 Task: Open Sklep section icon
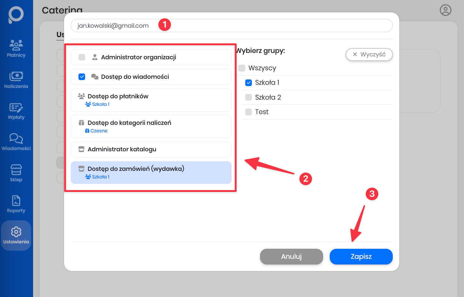[x=16, y=173]
